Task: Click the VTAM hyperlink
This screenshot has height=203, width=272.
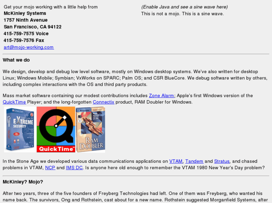Action: coord(176,161)
